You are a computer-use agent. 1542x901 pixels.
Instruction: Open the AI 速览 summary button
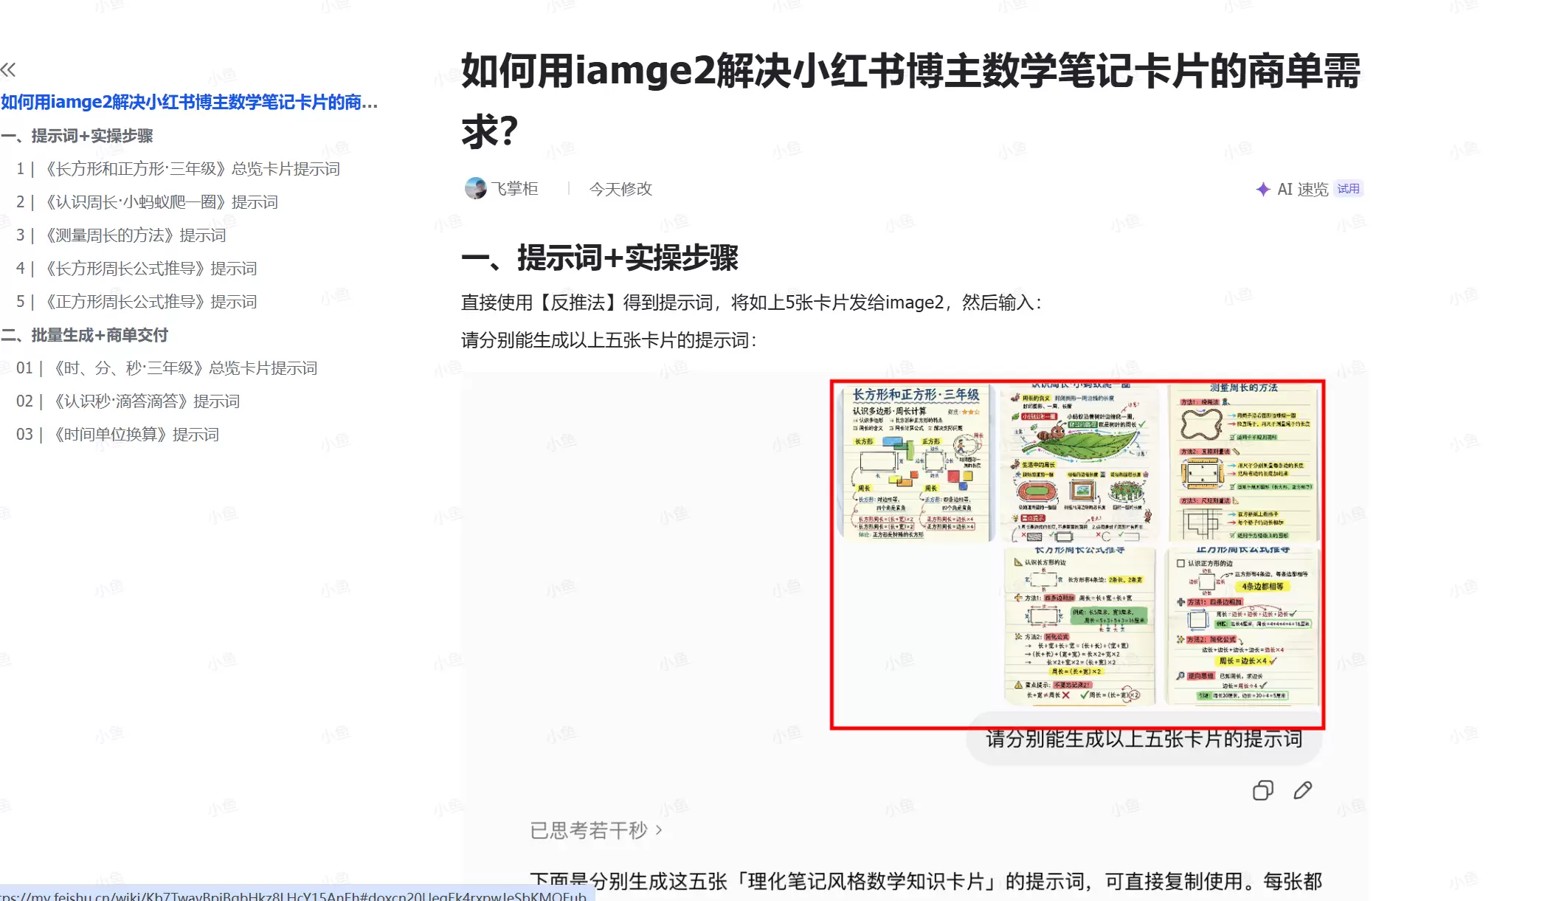pyautogui.click(x=1302, y=189)
